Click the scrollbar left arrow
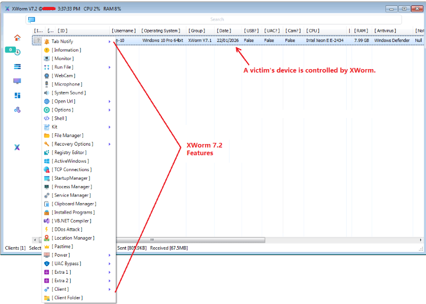The height and width of the screenshot is (304, 426). pos(35,240)
